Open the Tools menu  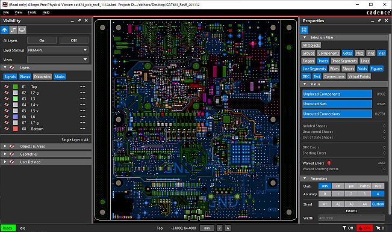point(32,12)
